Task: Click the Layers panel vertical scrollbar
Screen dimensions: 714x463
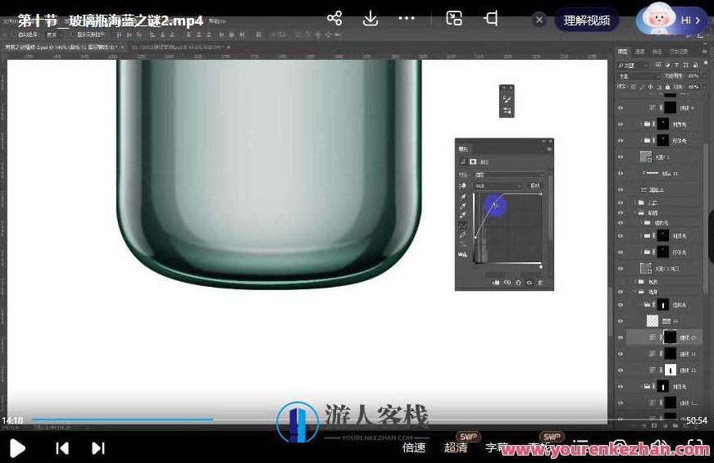Action: tap(707, 219)
